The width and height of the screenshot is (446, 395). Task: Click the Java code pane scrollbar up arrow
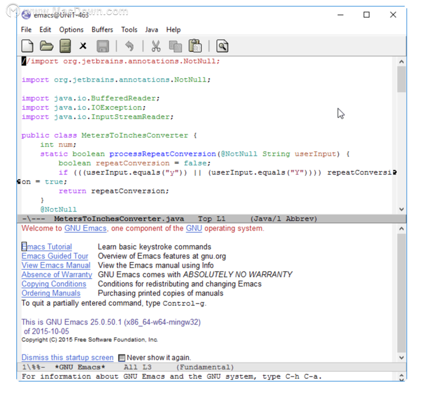coord(401,61)
